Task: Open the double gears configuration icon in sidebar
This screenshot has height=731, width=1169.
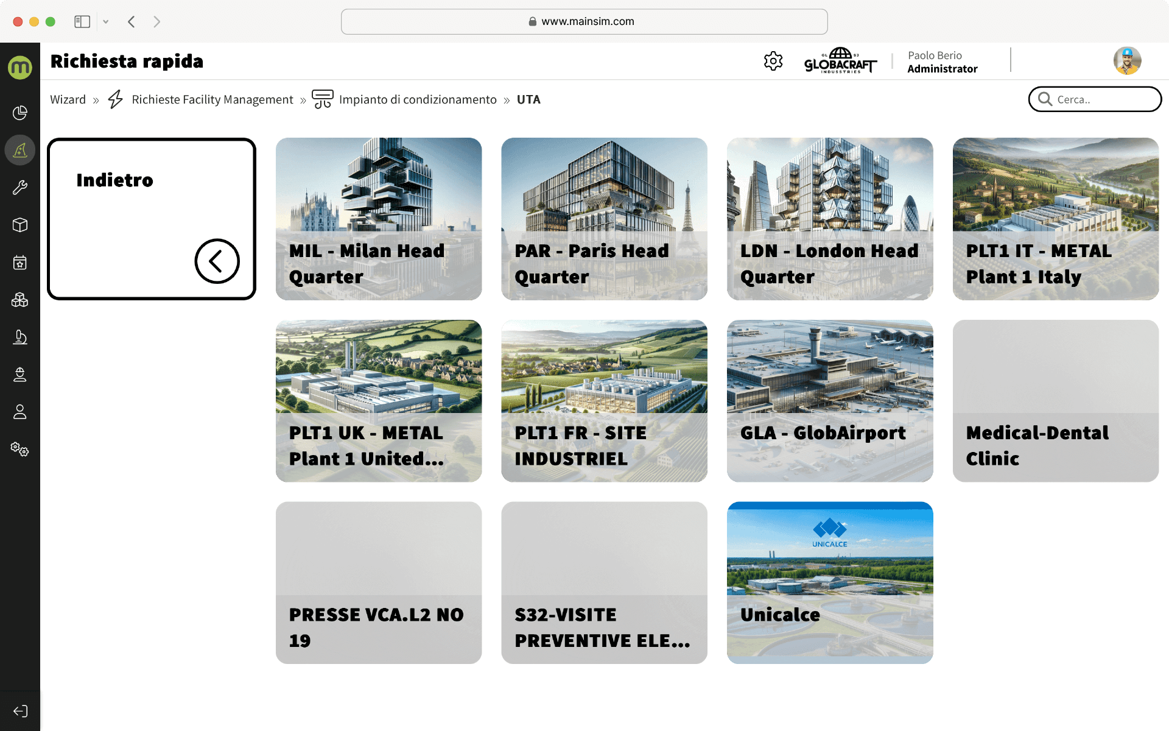Action: tap(20, 450)
